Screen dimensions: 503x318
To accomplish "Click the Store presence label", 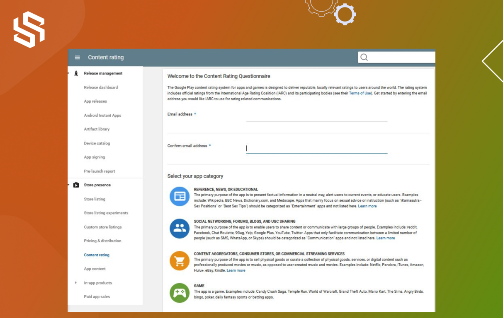I will [x=97, y=185].
